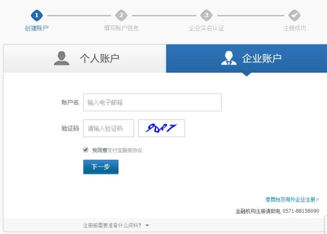Image resolution: width=327 pixels, height=234 pixels.
Task: Click the 下一步 button
Action: pos(101,167)
